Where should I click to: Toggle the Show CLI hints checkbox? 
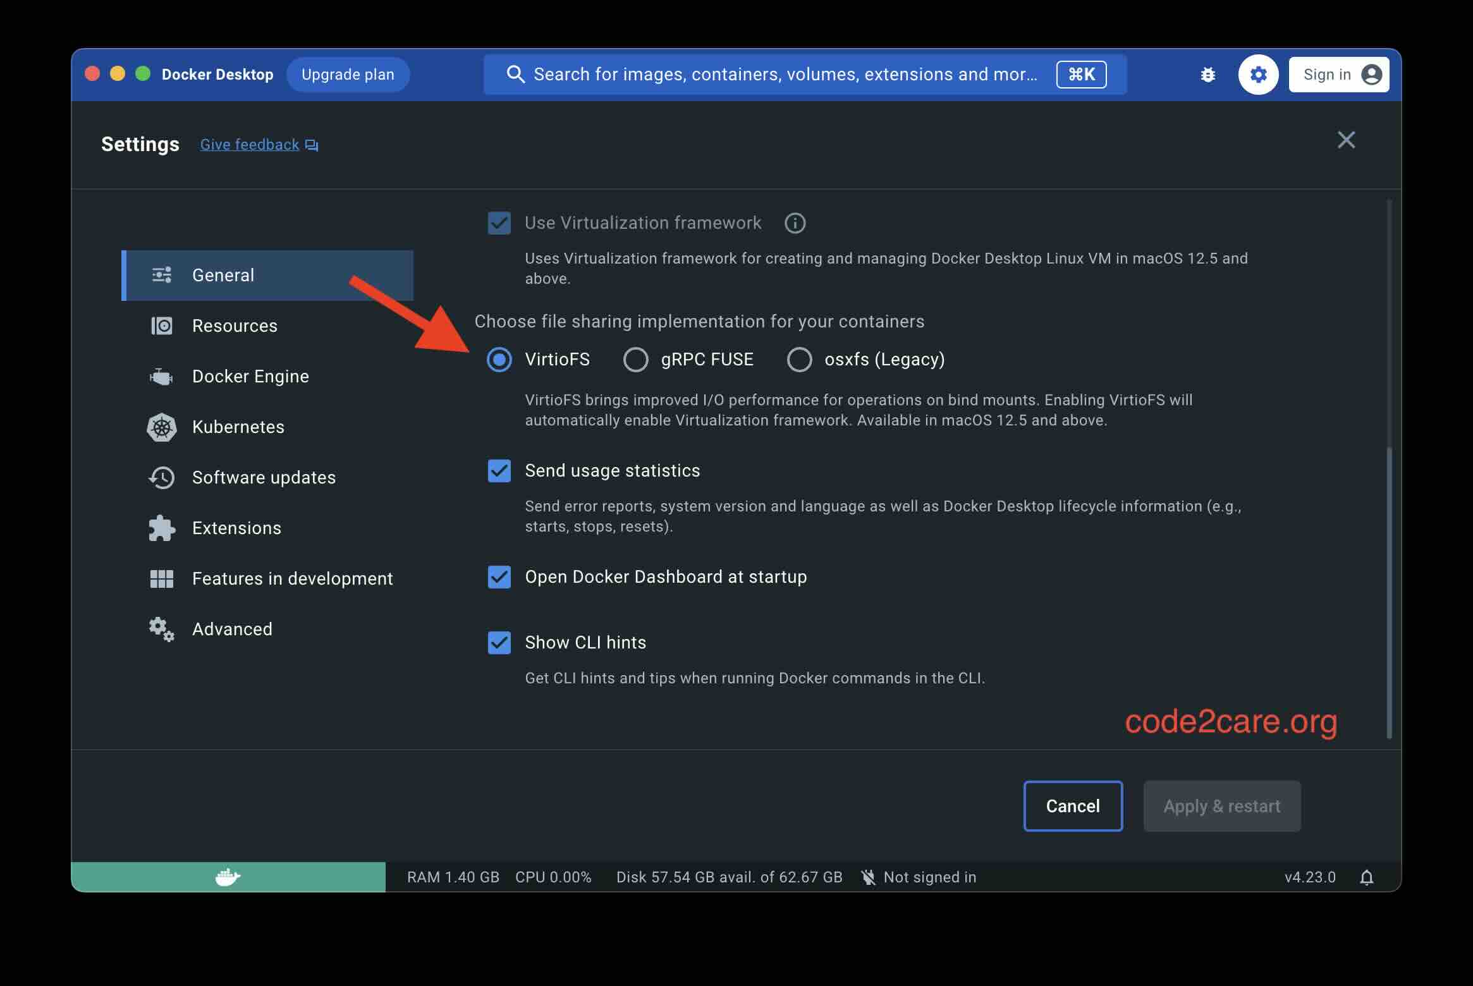pos(499,643)
